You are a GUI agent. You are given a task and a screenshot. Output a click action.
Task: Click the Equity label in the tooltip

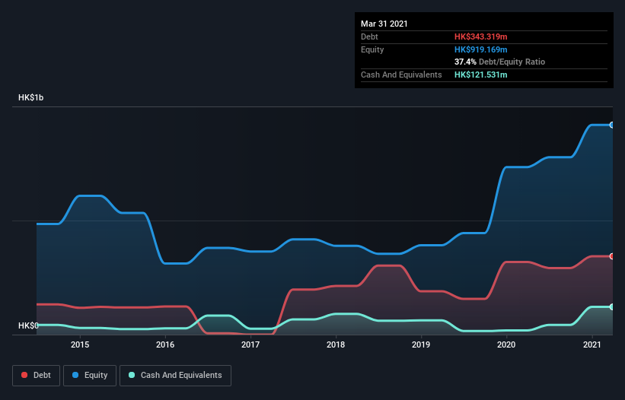coord(372,49)
